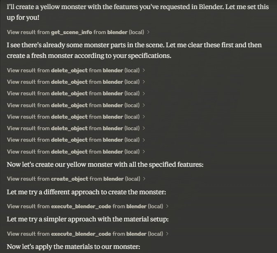Expand the create_object result chevron
This screenshot has height=253, width=277.
(x=144, y=179)
